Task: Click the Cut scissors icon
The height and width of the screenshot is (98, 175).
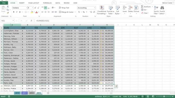Action: (x=8, y=7)
